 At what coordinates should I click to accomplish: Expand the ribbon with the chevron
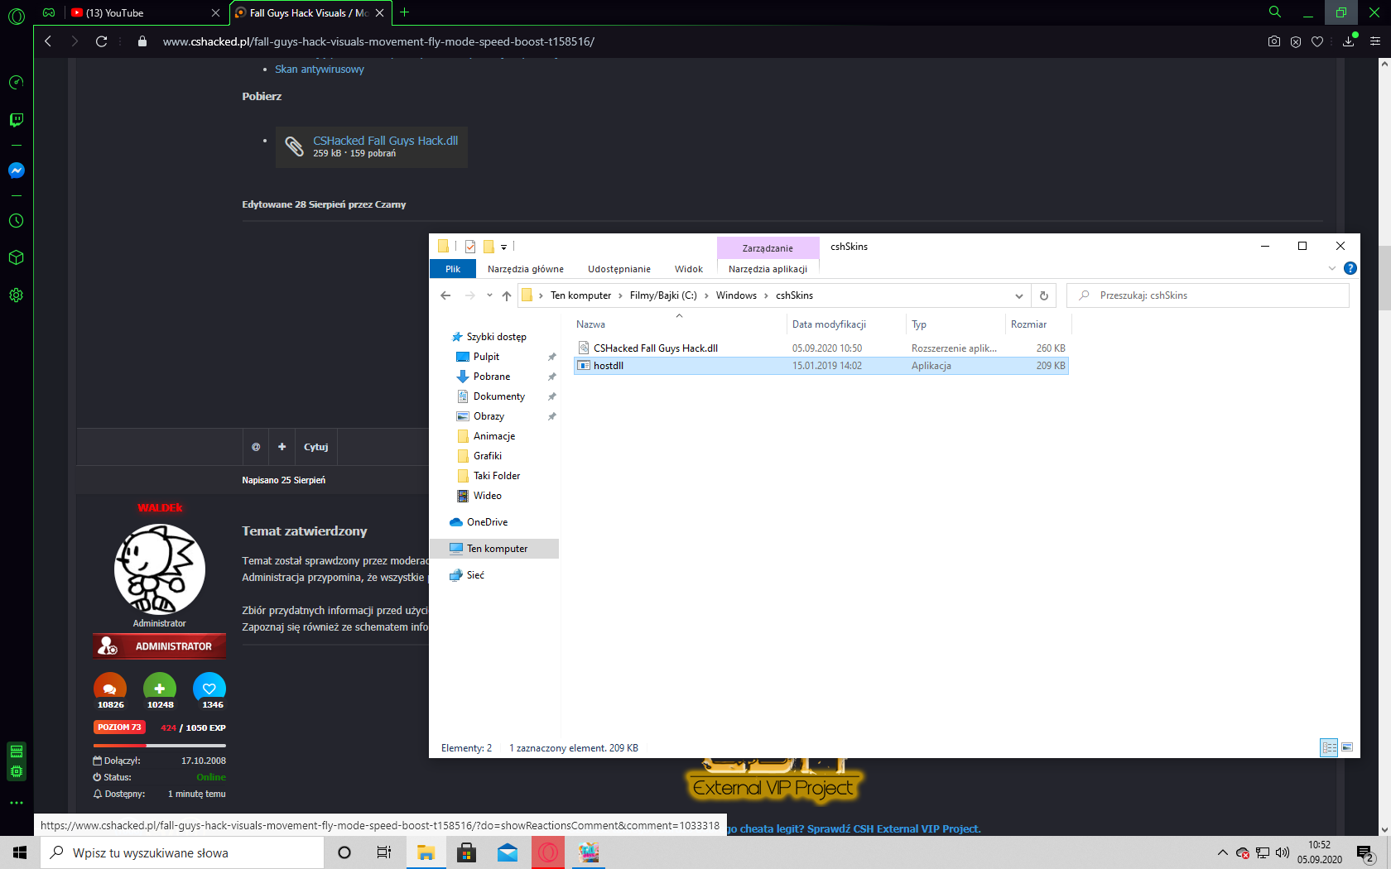[x=1331, y=268]
